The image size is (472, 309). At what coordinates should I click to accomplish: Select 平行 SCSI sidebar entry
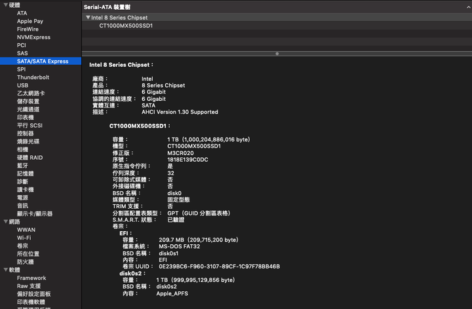[x=29, y=125]
